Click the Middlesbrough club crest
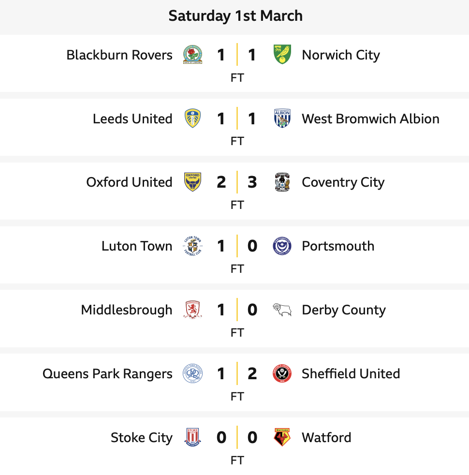This screenshot has width=469, height=475. 192,310
